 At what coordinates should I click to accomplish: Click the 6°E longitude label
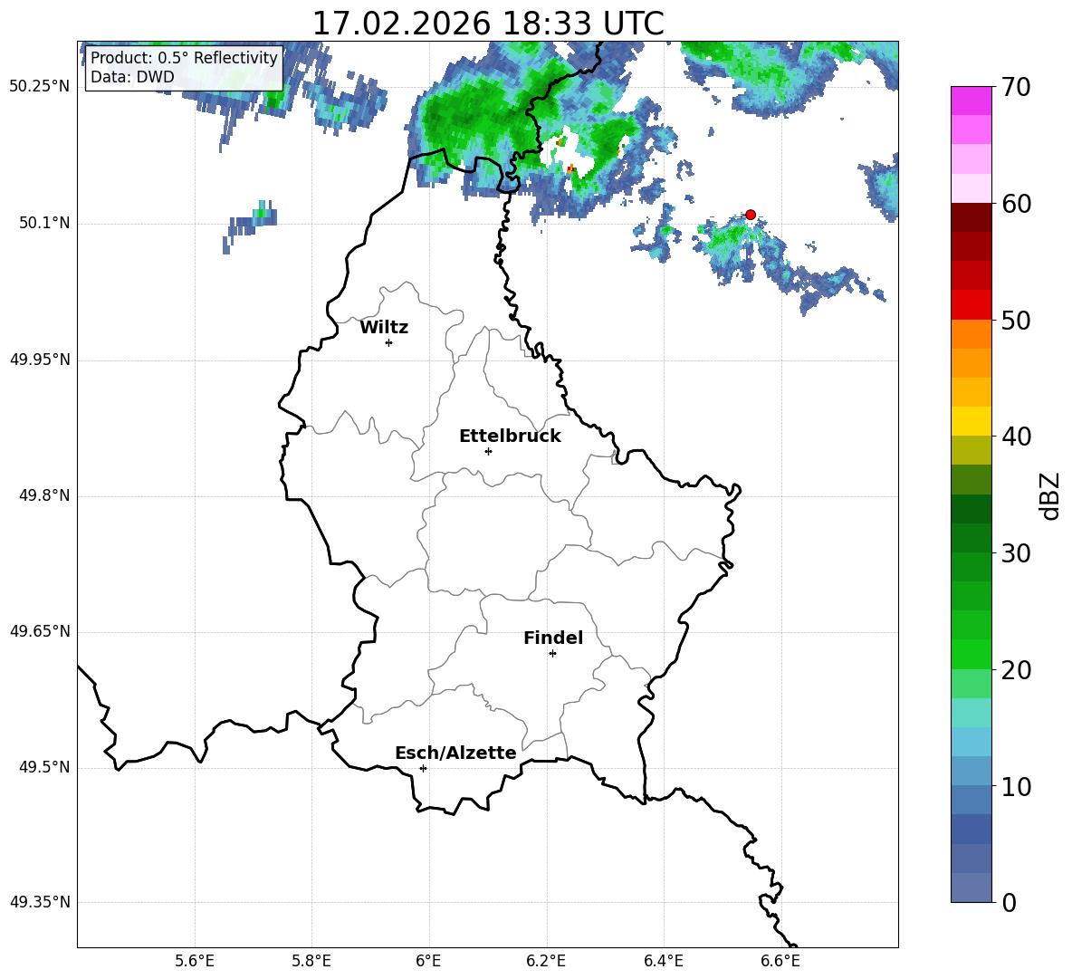(428, 961)
